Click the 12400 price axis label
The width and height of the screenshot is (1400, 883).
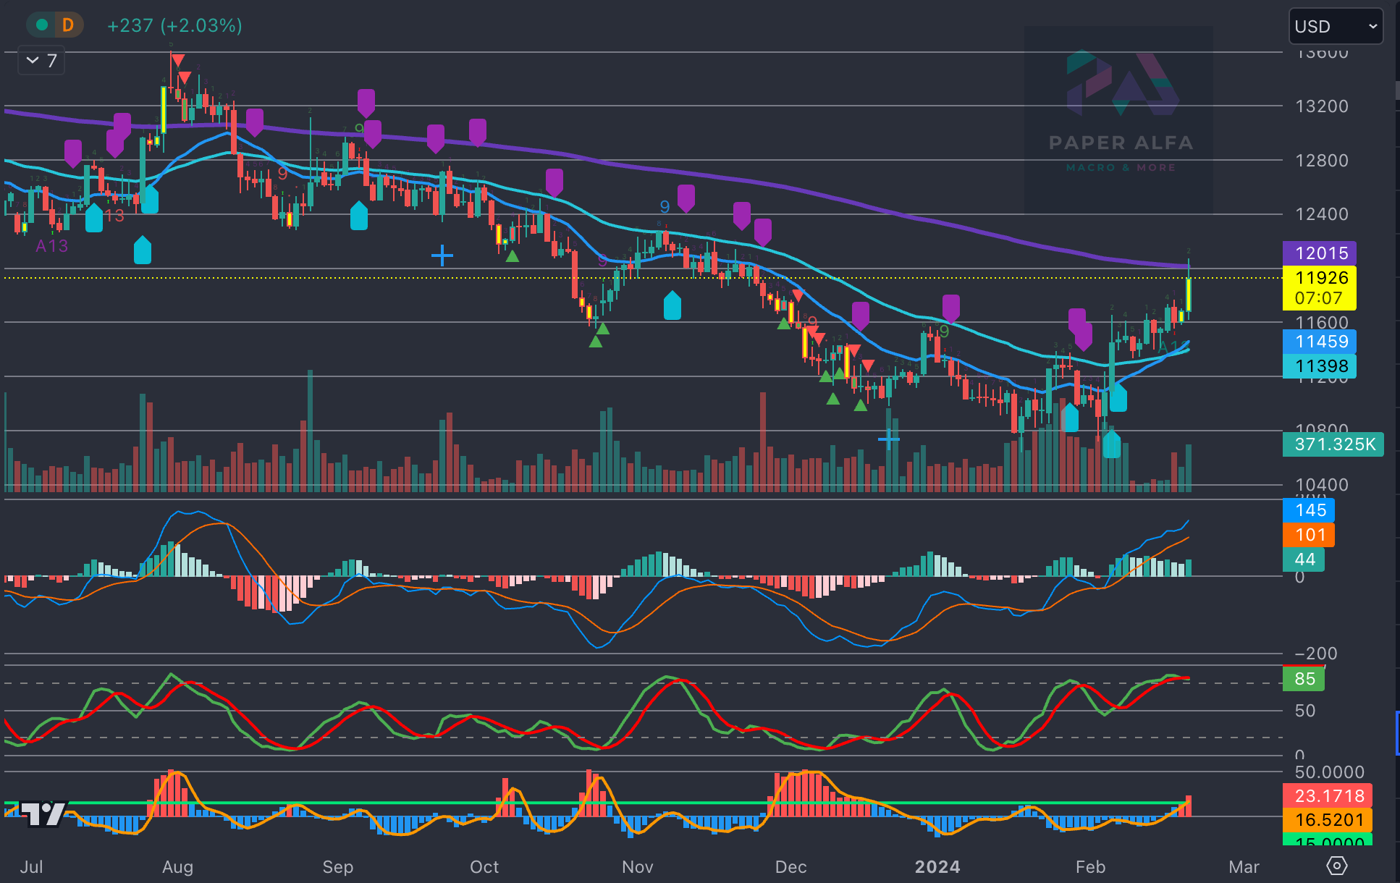[x=1322, y=214]
